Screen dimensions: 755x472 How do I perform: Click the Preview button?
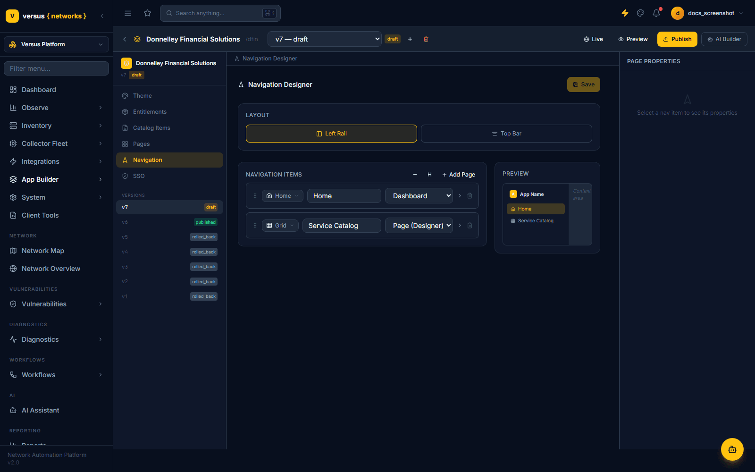pos(633,39)
